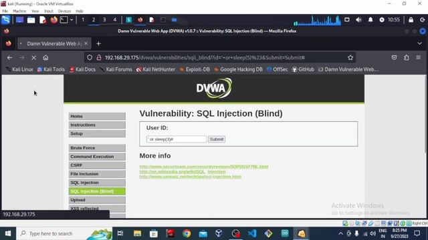Open the VirtualBox Machine menu
The height and width of the screenshot is (240, 428).
pyautogui.click(x=19, y=11)
